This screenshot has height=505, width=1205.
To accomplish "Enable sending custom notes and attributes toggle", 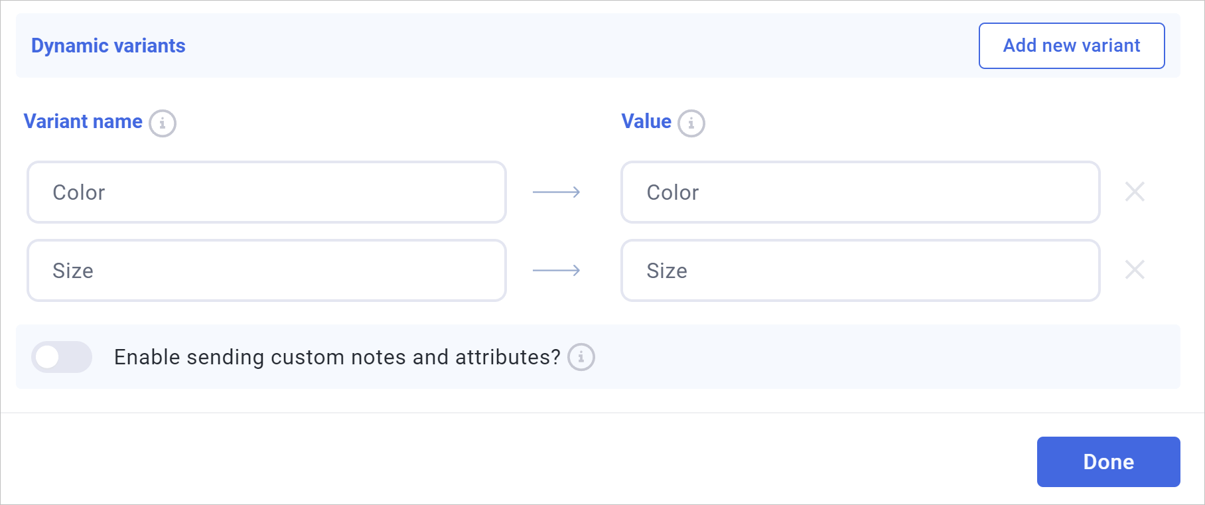I will pos(62,357).
